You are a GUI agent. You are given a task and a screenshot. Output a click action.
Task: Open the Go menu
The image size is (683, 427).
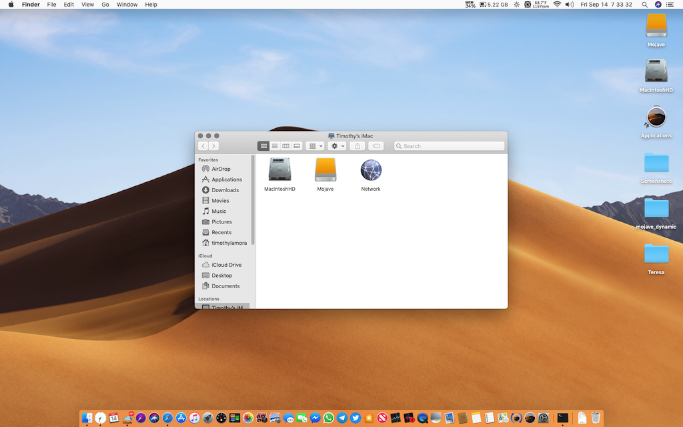tap(105, 5)
